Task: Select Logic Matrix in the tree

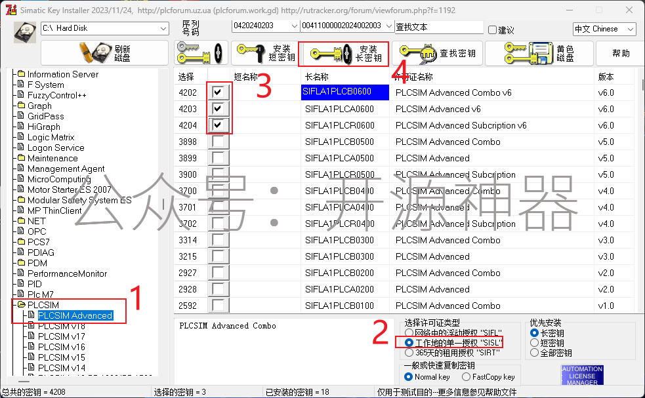Action: [51, 137]
